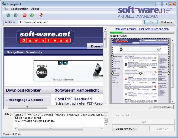The image size is (178, 138).
Task: Click the Go button
Action: [x=151, y=22]
